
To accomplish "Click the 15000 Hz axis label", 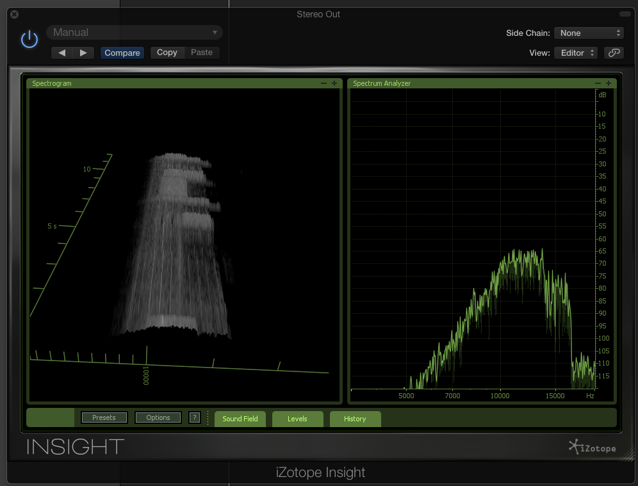I will click(555, 396).
